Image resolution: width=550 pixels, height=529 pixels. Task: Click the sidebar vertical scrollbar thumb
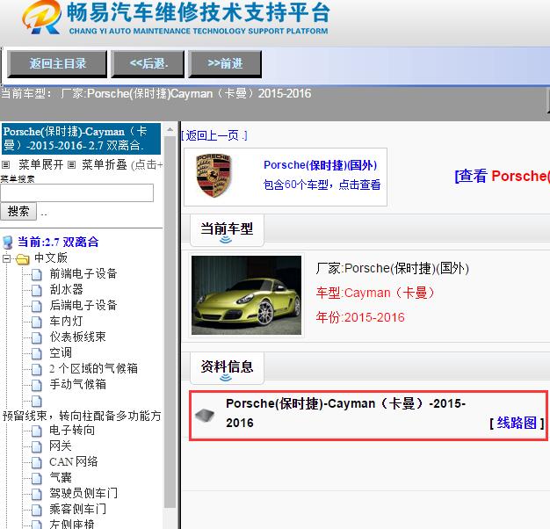(x=170, y=322)
